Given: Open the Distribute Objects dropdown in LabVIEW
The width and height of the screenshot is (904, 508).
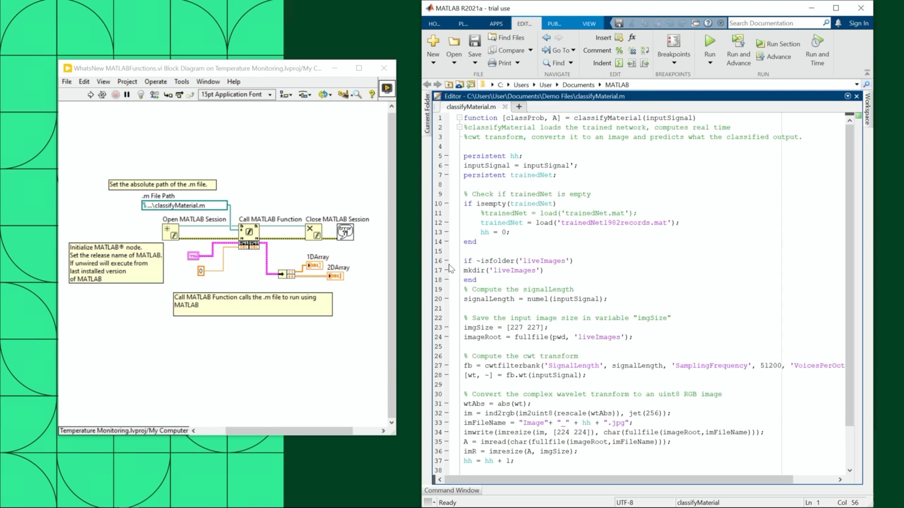Looking at the screenshot, I should pyautogui.click(x=305, y=95).
